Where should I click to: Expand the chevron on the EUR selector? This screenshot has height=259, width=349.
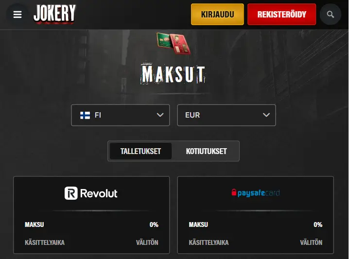click(266, 115)
